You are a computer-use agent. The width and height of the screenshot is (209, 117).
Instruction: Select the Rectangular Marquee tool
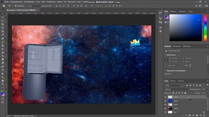3,17
